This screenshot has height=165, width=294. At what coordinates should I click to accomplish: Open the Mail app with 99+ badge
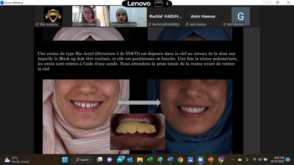(120, 160)
